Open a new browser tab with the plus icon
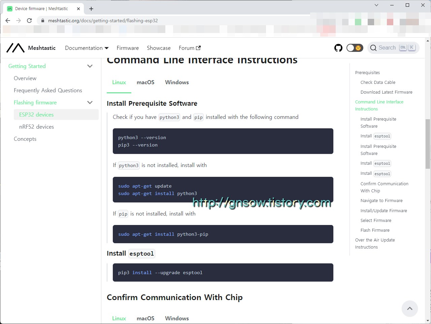 pos(91,9)
